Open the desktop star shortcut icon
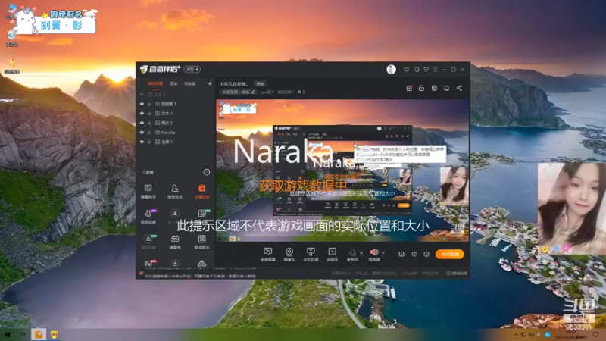The height and width of the screenshot is (341, 606). point(11,64)
